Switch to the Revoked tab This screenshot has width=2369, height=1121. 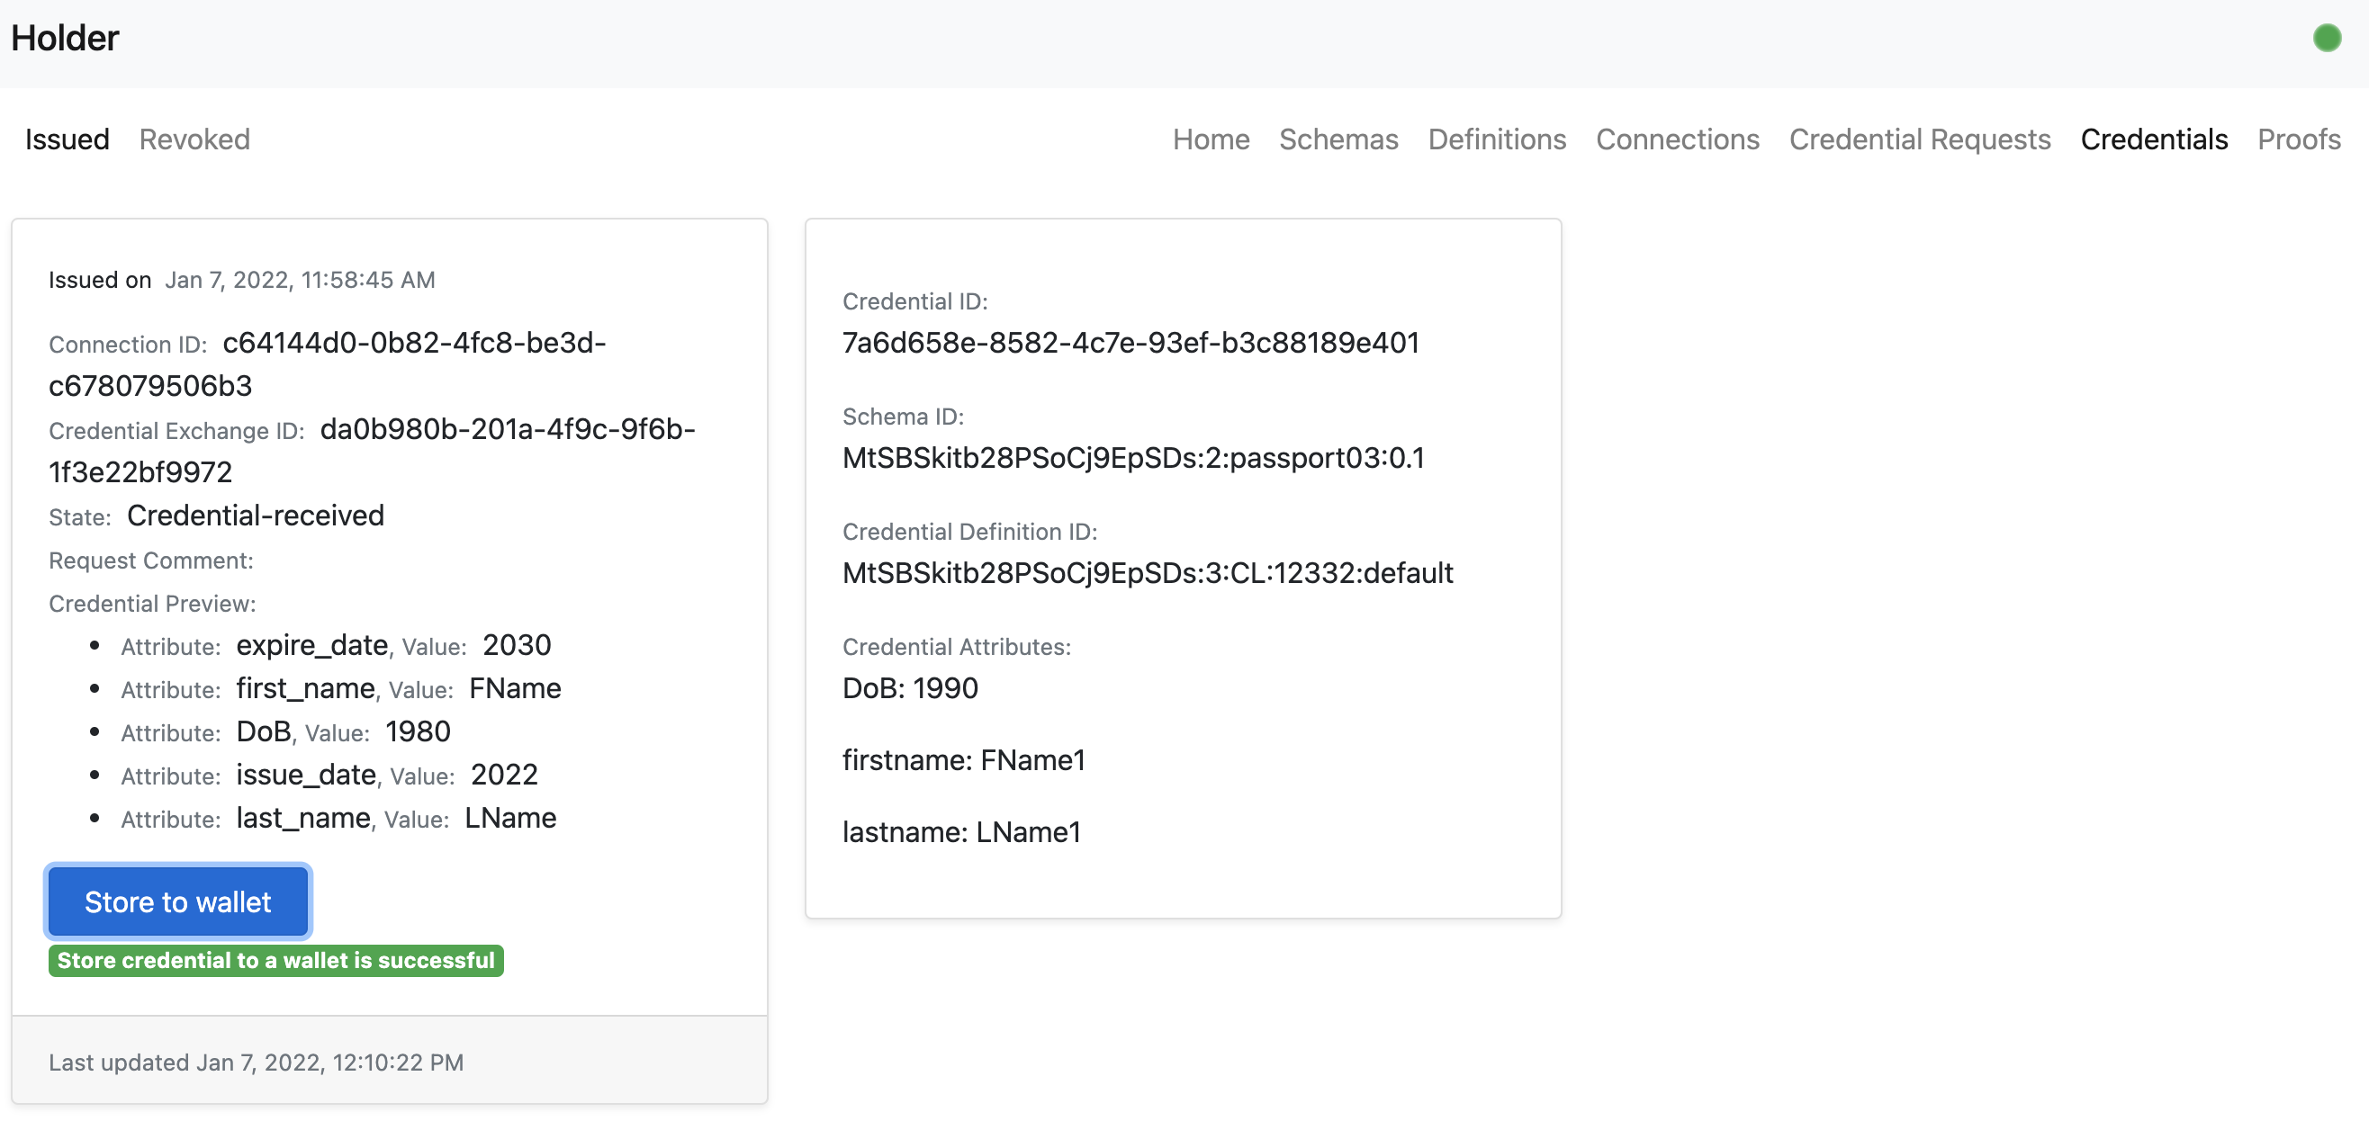tap(194, 139)
